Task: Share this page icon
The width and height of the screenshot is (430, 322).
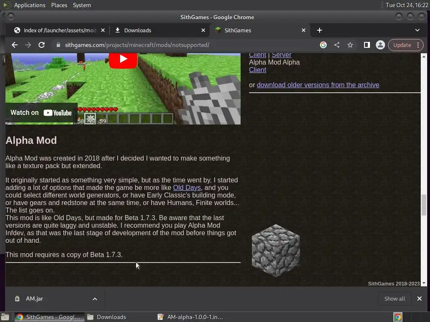Action: tap(337, 45)
